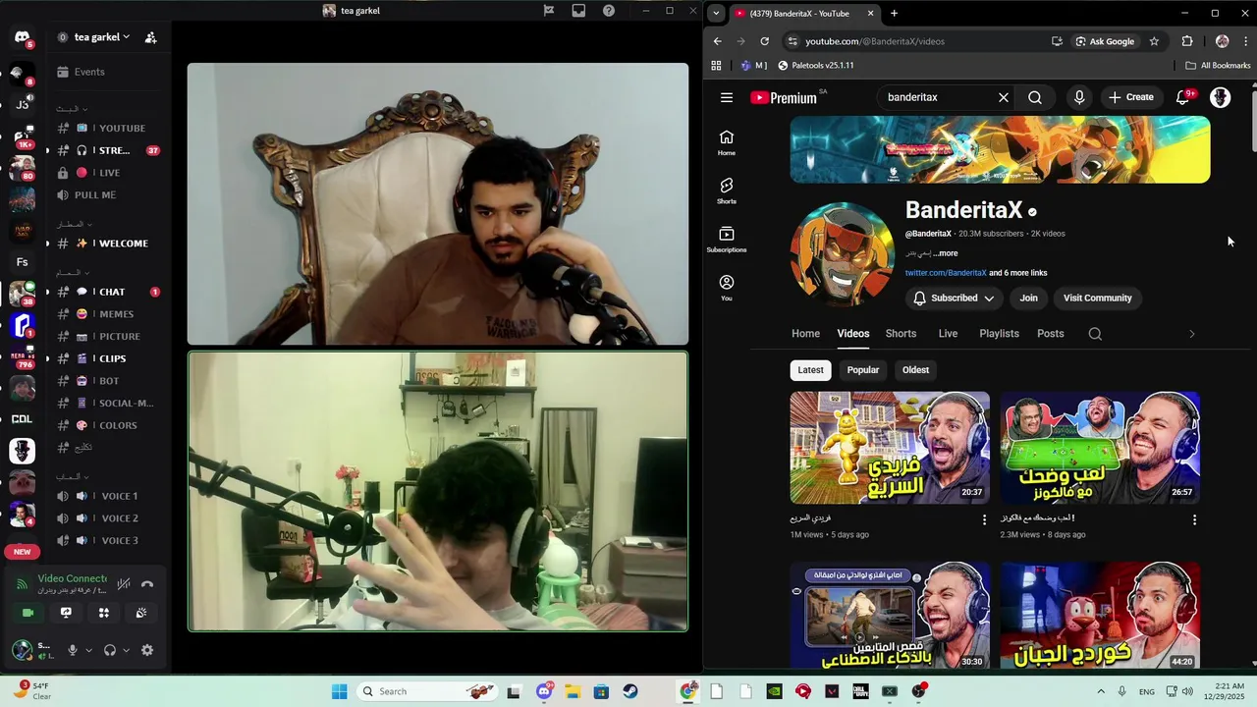Screen dimensions: 1257x707
Task: Open Discord activities launcher icon
Action: tap(104, 613)
